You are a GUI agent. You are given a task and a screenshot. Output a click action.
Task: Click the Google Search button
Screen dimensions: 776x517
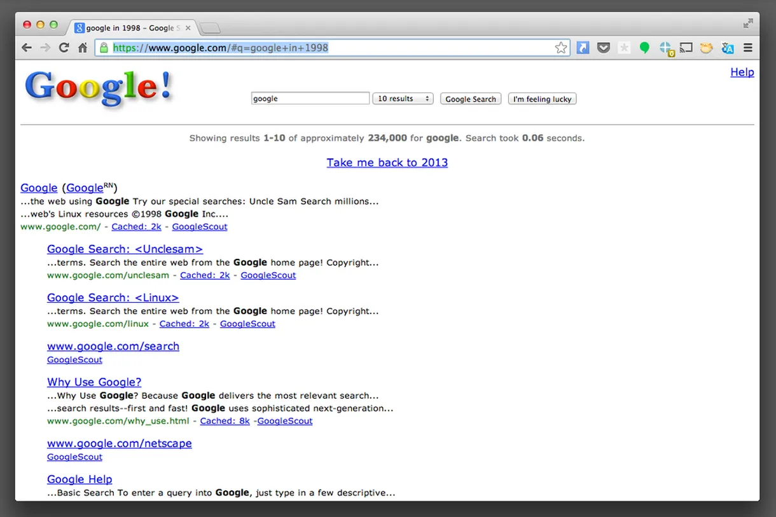[x=471, y=99]
